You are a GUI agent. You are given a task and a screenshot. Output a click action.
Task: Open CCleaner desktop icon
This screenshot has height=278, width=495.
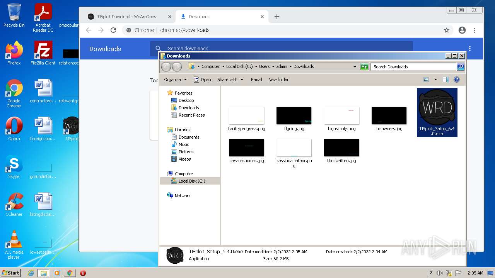[14, 204]
